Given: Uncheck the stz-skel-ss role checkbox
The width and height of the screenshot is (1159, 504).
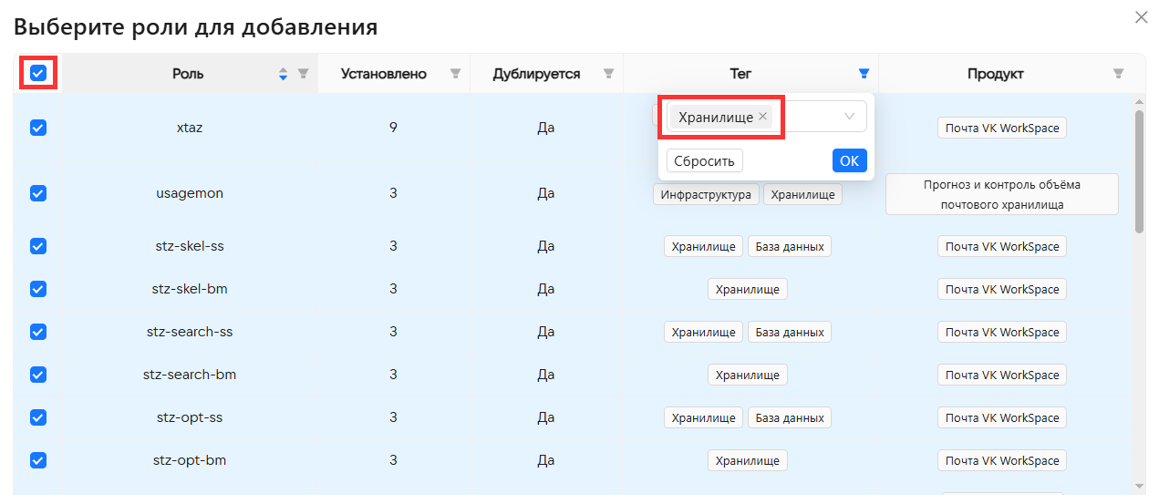Looking at the screenshot, I should 38,246.
